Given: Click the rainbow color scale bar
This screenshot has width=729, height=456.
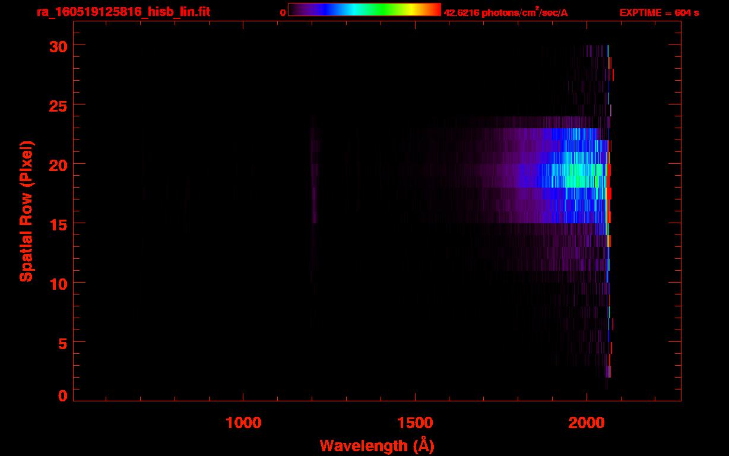Looking at the screenshot, I should (364, 10).
